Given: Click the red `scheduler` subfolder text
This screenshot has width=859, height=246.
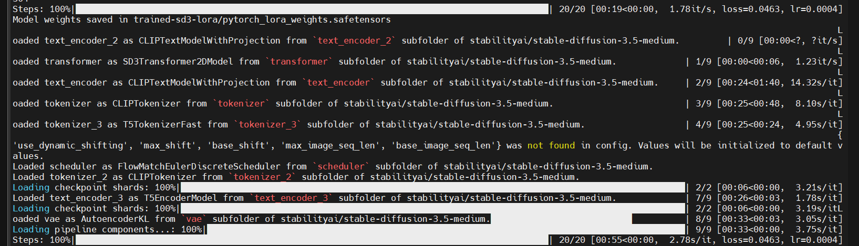Looking at the screenshot, I should 341,167.
